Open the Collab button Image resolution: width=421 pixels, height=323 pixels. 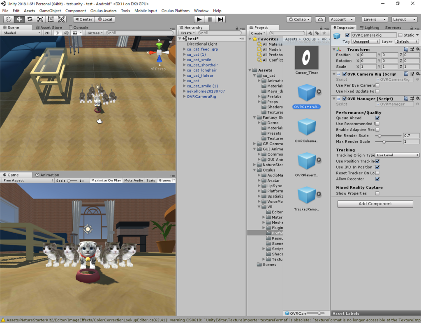[299, 19]
